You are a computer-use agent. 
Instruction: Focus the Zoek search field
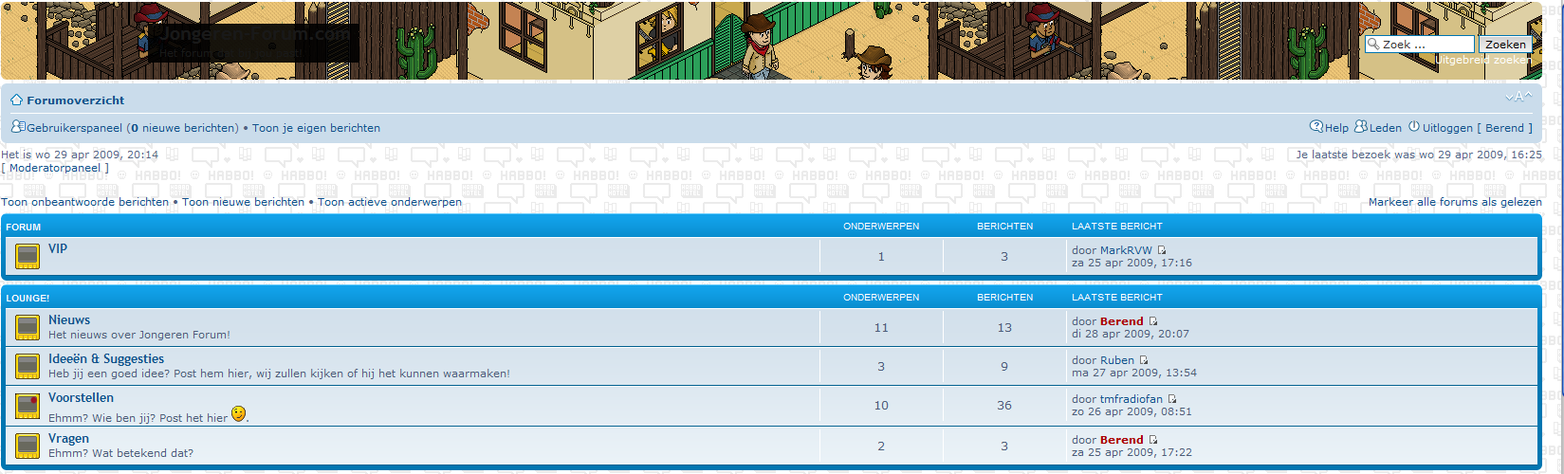(x=1420, y=45)
